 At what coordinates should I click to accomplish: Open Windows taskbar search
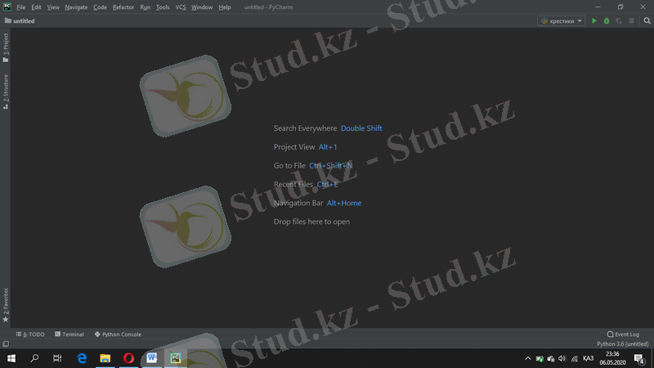click(34, 358)
